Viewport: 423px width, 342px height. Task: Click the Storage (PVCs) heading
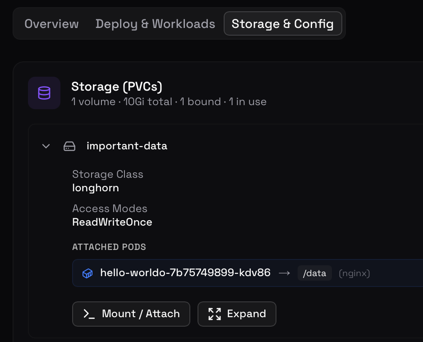click(x=116, y=86)
